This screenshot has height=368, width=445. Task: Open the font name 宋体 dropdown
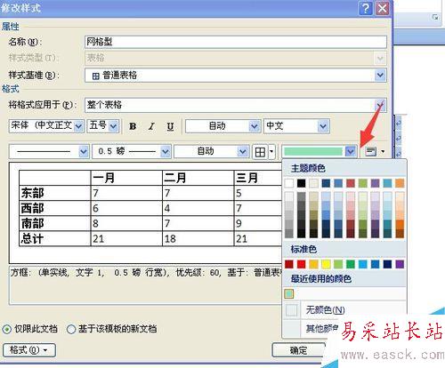pos(78,126)
